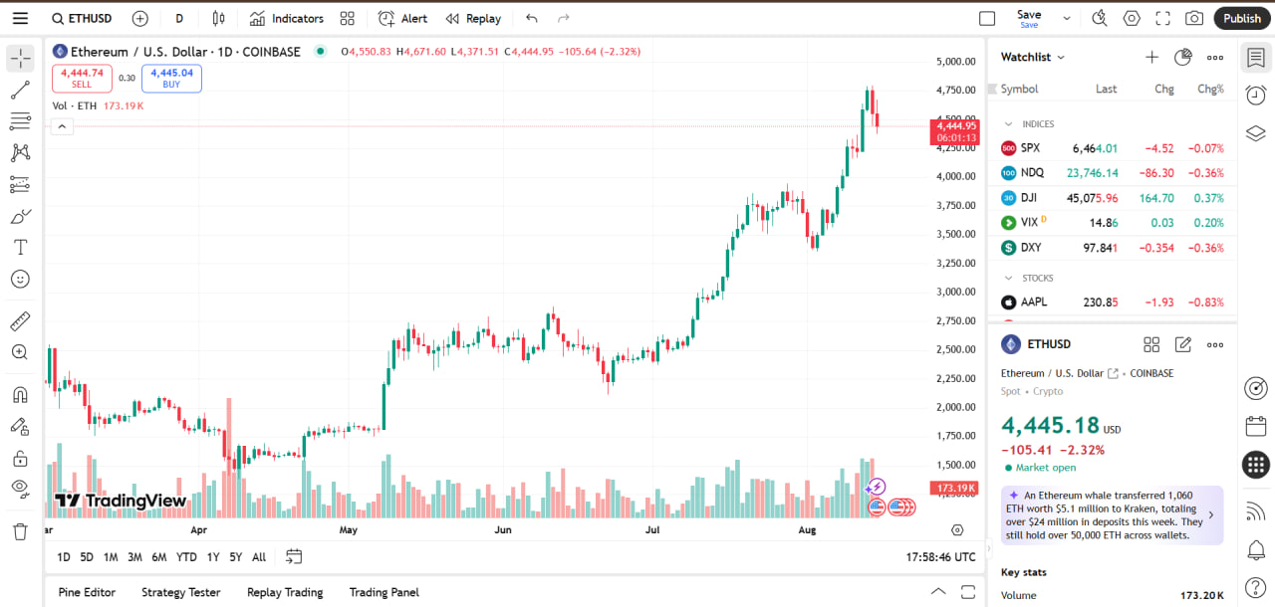The height and width of the screenshot is (607, 1275).
Task: Select the Text tool in left toolbar
Action: point(20,247)
